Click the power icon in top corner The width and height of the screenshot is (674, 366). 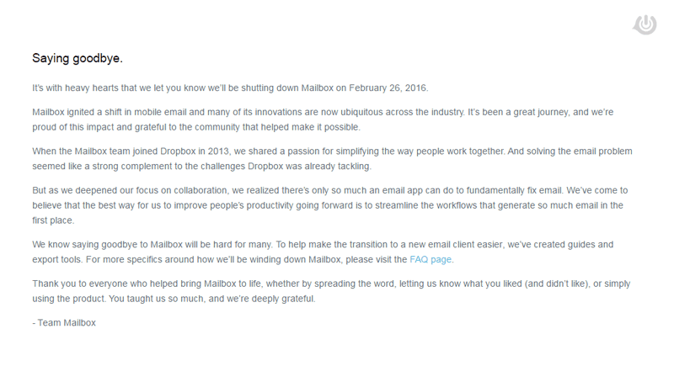[645, 24]
